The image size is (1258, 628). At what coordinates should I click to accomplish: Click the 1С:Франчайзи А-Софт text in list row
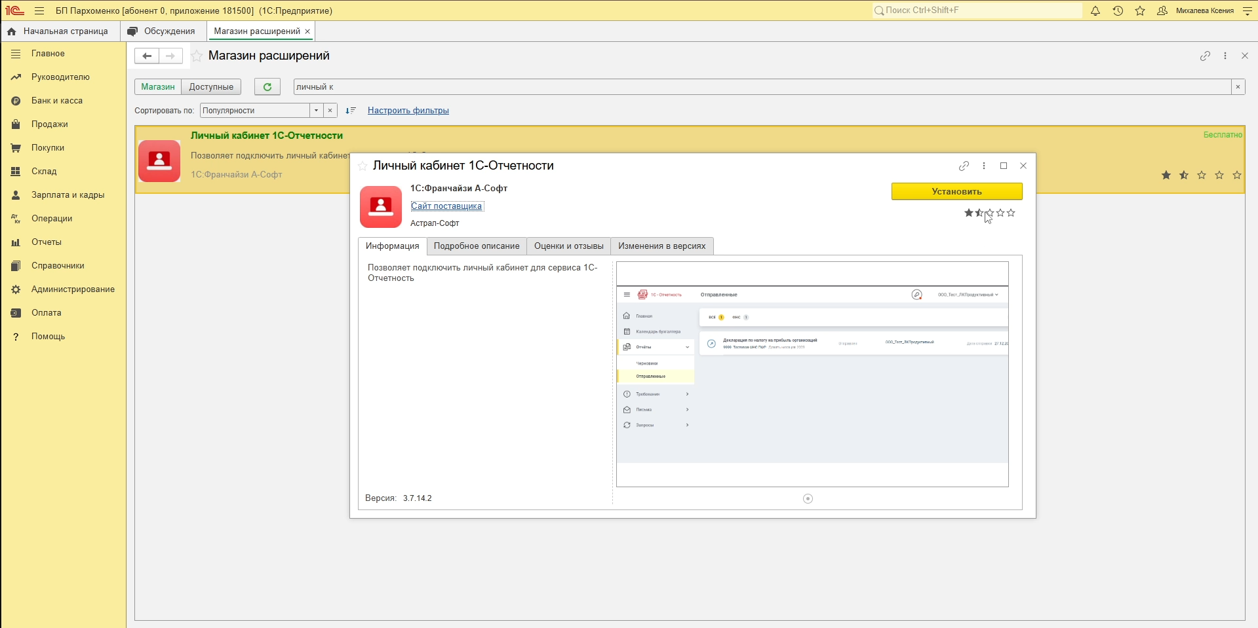pos(236,175)
